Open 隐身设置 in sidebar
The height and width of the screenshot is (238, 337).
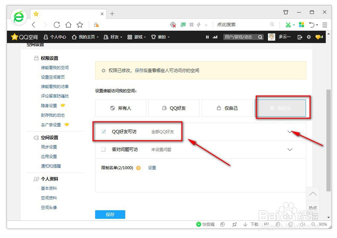click(49, 106)
